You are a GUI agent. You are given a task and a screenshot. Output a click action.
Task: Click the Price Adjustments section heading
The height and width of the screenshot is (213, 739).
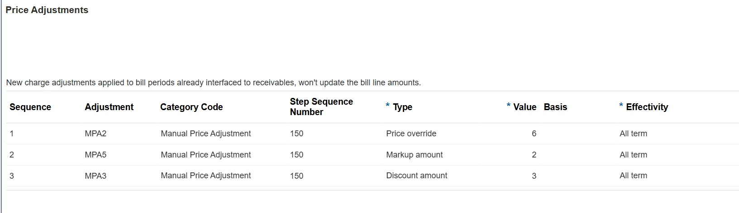point(47,10)
